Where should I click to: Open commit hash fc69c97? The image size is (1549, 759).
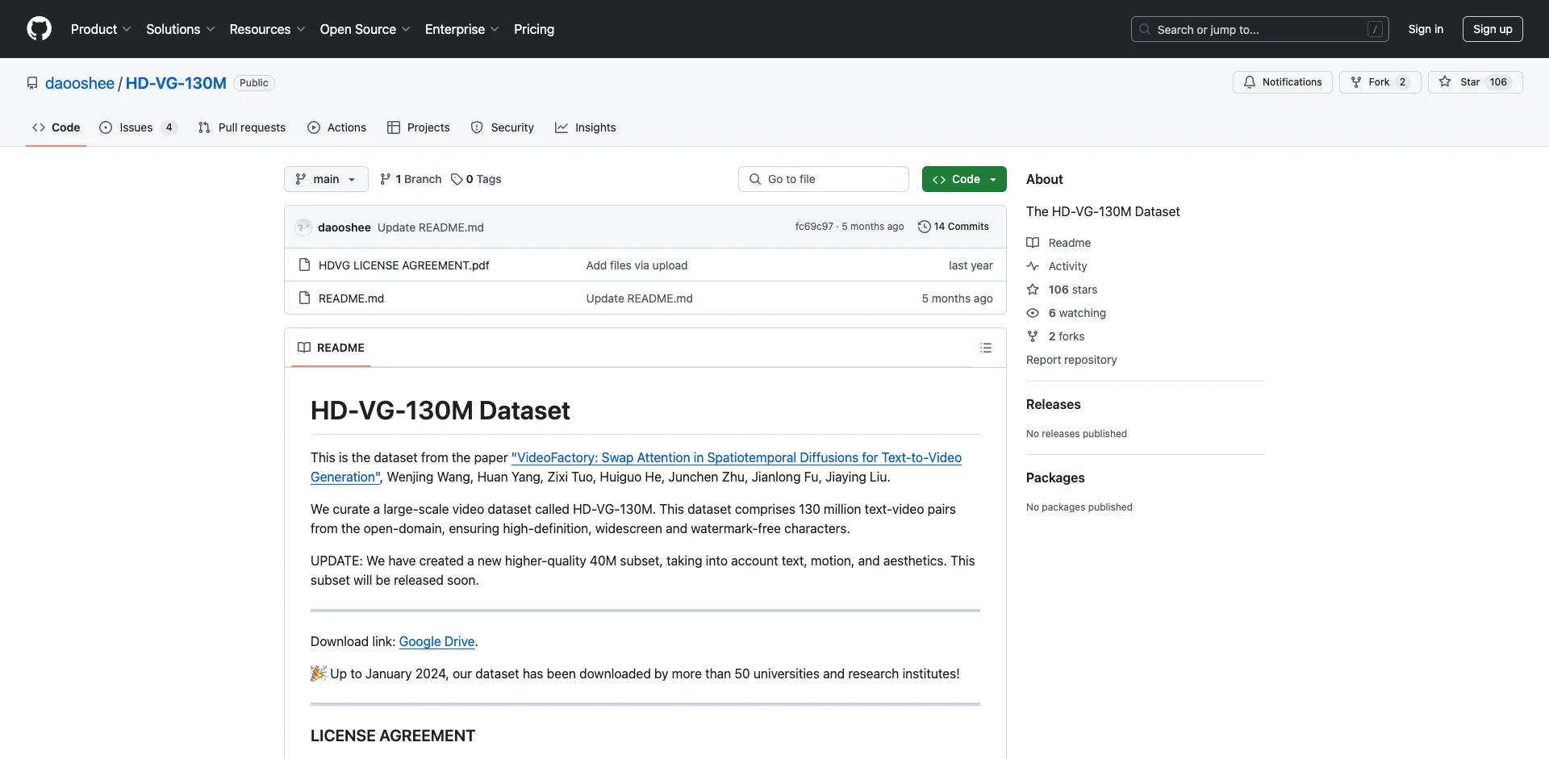(814, 227)
